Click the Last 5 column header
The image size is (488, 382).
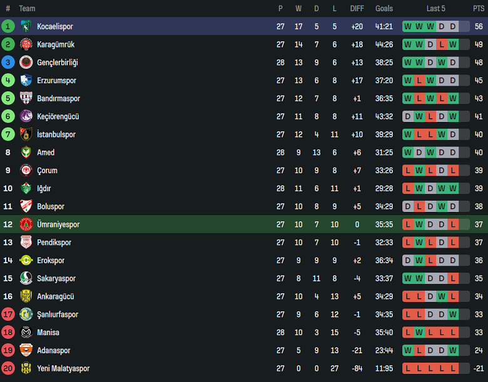tap(435, 8)
